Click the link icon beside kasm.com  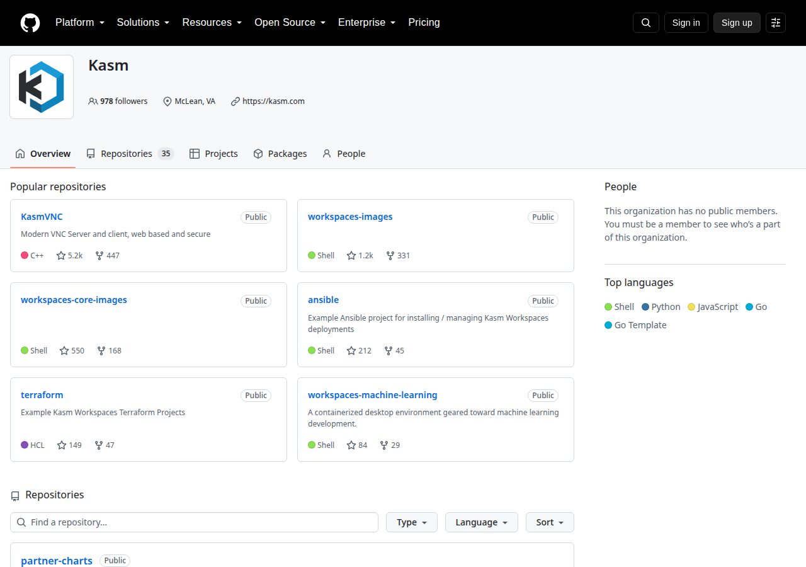coord(236,101)
